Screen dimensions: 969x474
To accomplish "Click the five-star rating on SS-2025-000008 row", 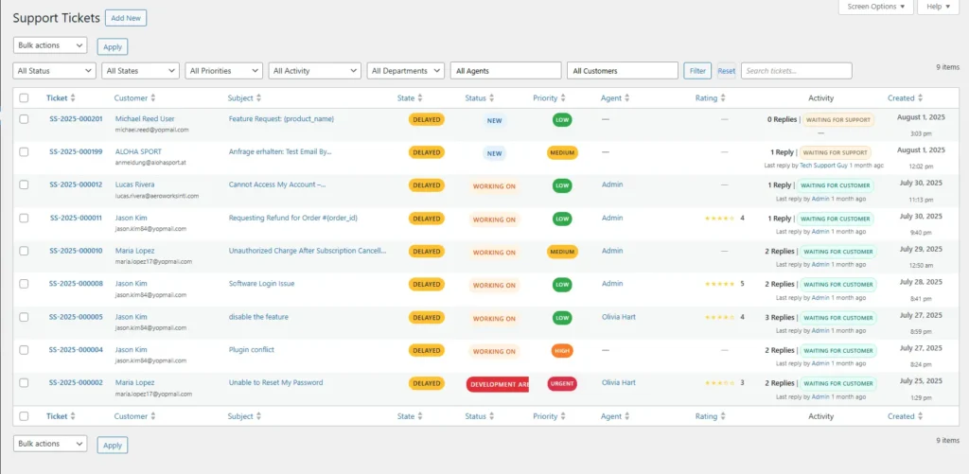I will coord(720,284).
